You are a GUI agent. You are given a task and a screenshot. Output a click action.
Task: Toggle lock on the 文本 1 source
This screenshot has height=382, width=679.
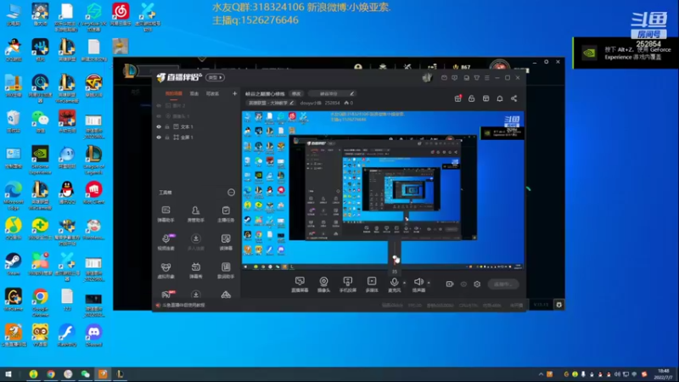(x=167, y=126)
